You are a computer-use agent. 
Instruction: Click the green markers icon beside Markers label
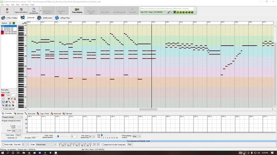13,23
